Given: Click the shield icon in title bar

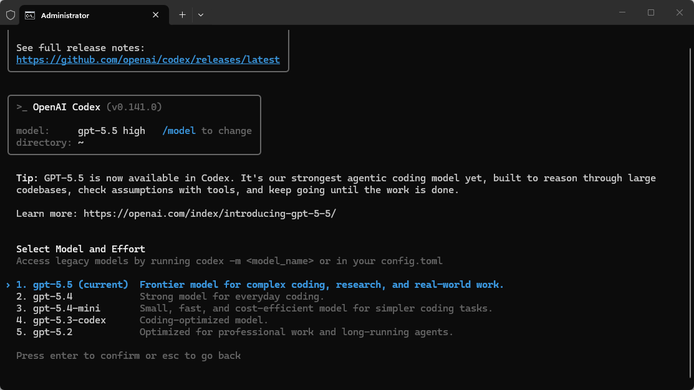Looking at the screenshot, I should tap(11, 15).
